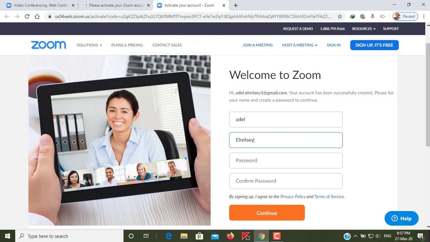Expand the Solutions dropdown menu
Image resolution: width=430 pixels, height=242 pixels.
(x=89, y=45)
